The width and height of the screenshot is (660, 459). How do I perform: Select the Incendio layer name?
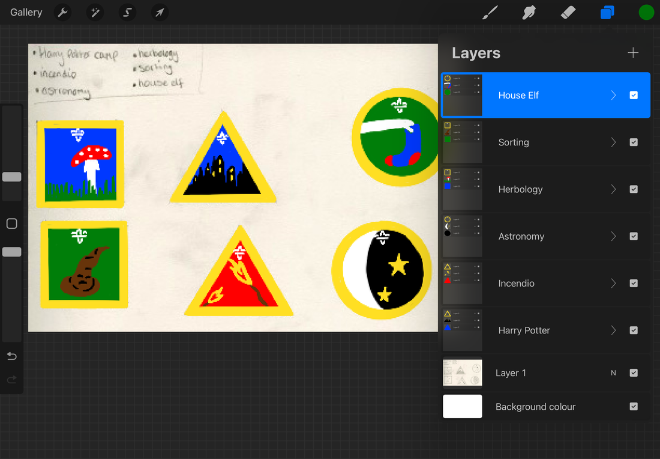point(516,283)
